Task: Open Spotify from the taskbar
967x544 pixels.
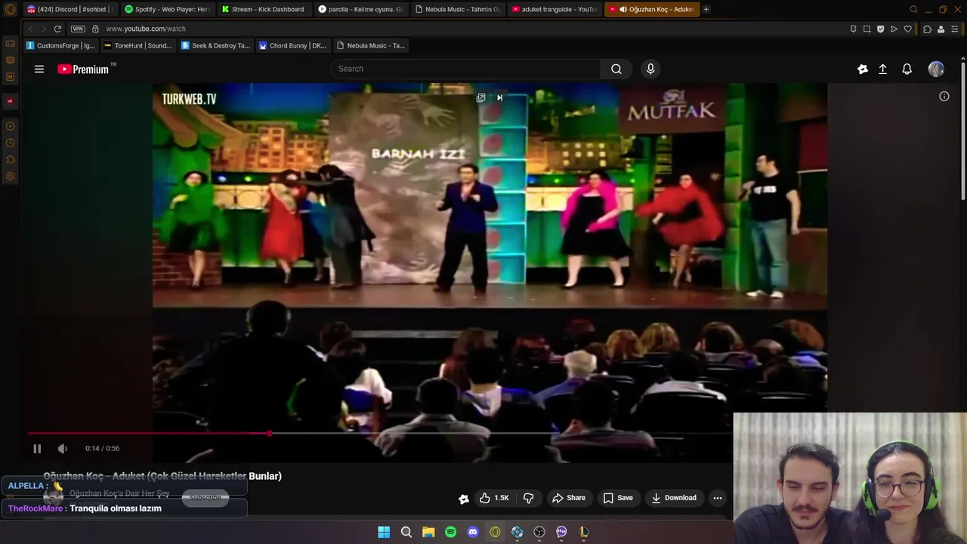Action: coord(450,532)
